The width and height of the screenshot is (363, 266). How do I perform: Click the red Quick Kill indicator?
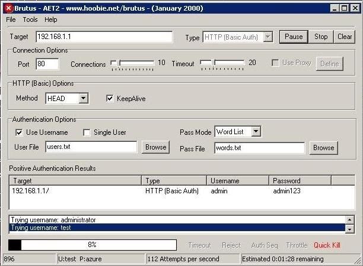327,245
